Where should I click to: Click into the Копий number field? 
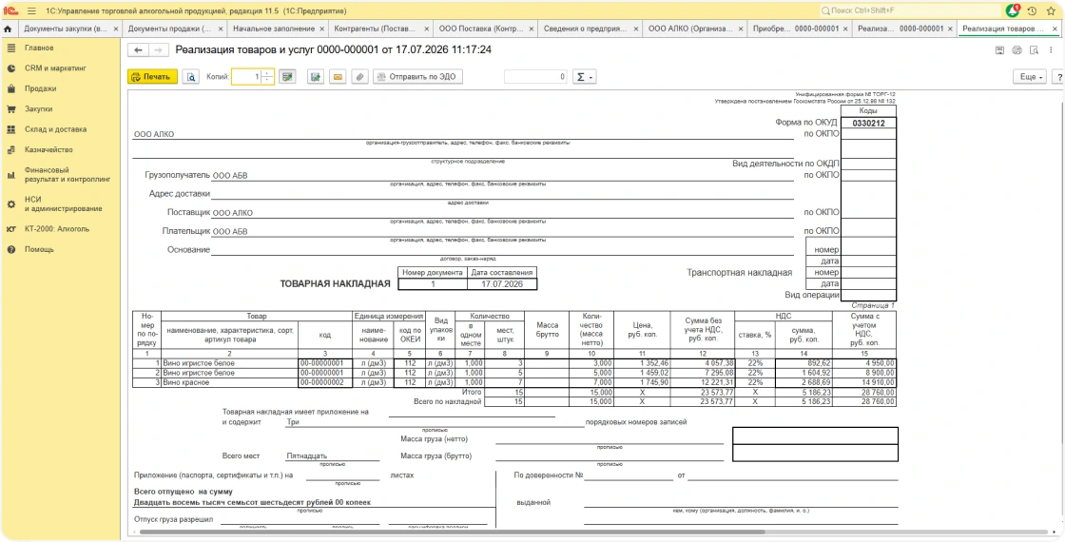click(x=247, y=77)
